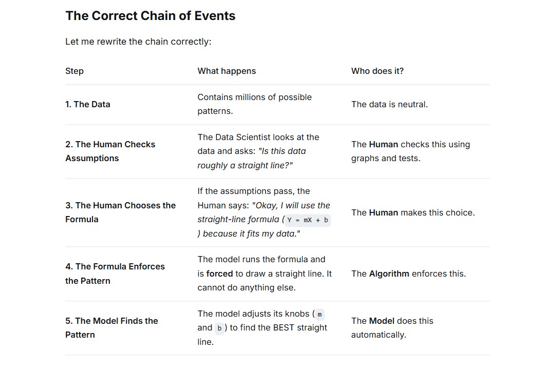Click the '1. The Data' row label
The width and height of the screenshot is (559, 371).
[x=88, y=104]
